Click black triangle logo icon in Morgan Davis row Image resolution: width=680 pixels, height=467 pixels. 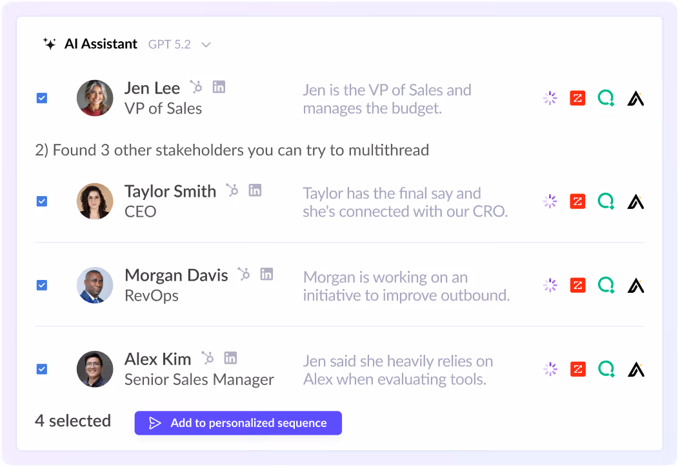click(x=635, y=285)
